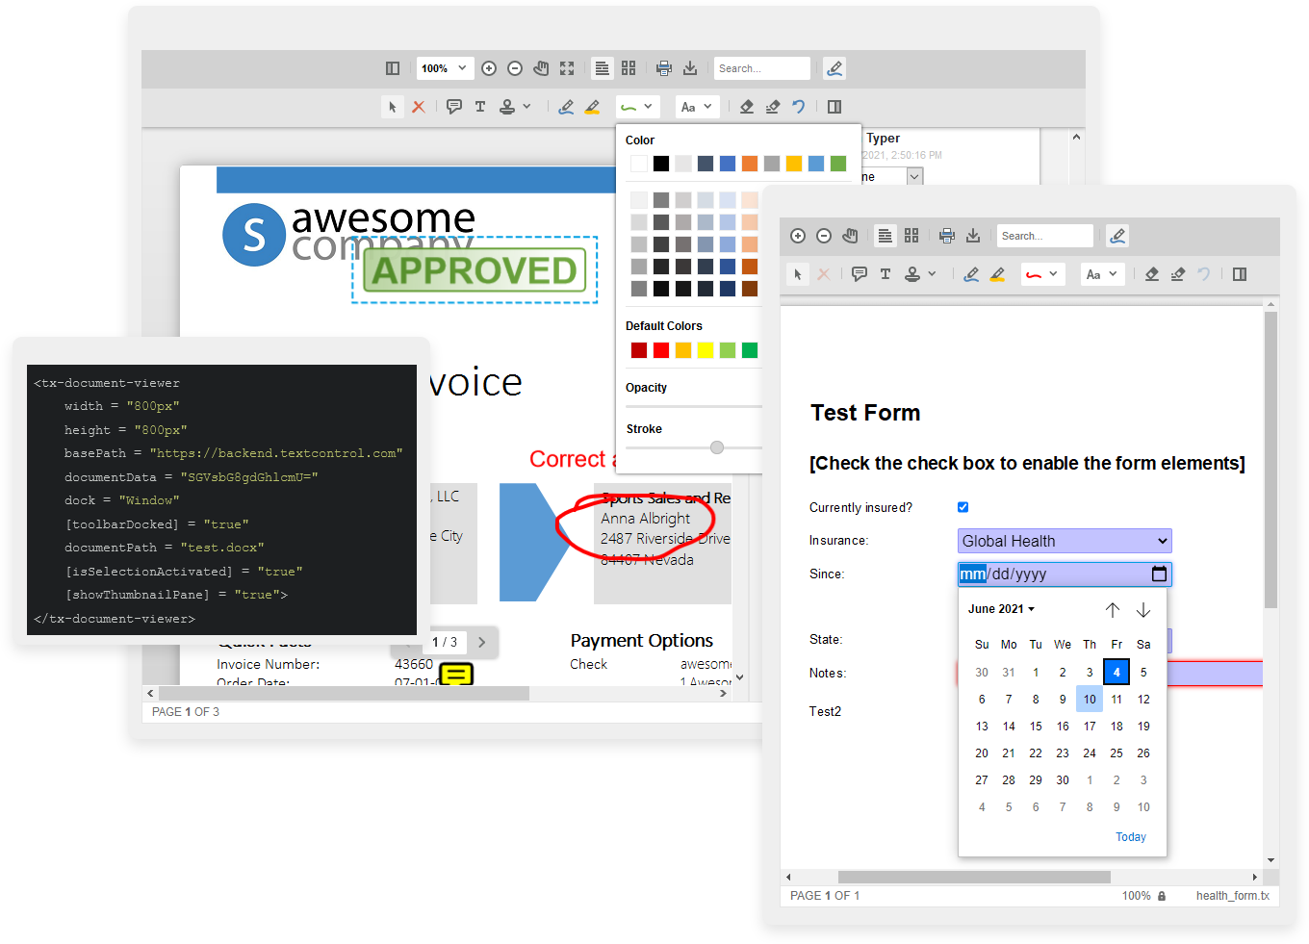
Task: Click the blue undo arrow in the invoice viewer
Action: tap(798, 107)
